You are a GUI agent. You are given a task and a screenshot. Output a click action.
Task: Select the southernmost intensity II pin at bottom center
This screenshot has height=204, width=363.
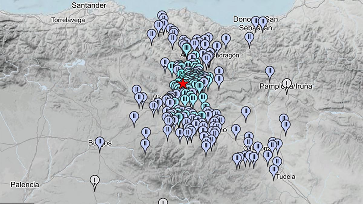(x=163, y=200)
